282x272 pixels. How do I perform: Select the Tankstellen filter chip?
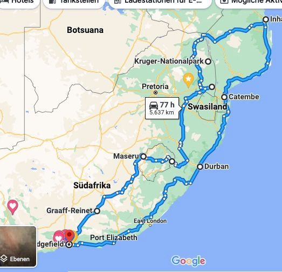74,2
